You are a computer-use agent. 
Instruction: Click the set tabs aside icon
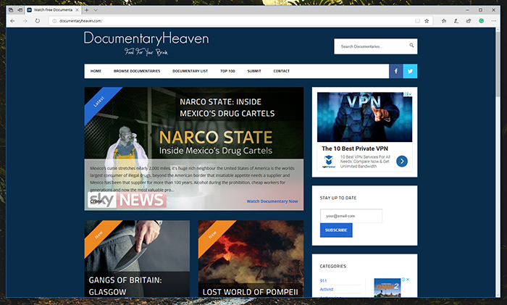20,10
